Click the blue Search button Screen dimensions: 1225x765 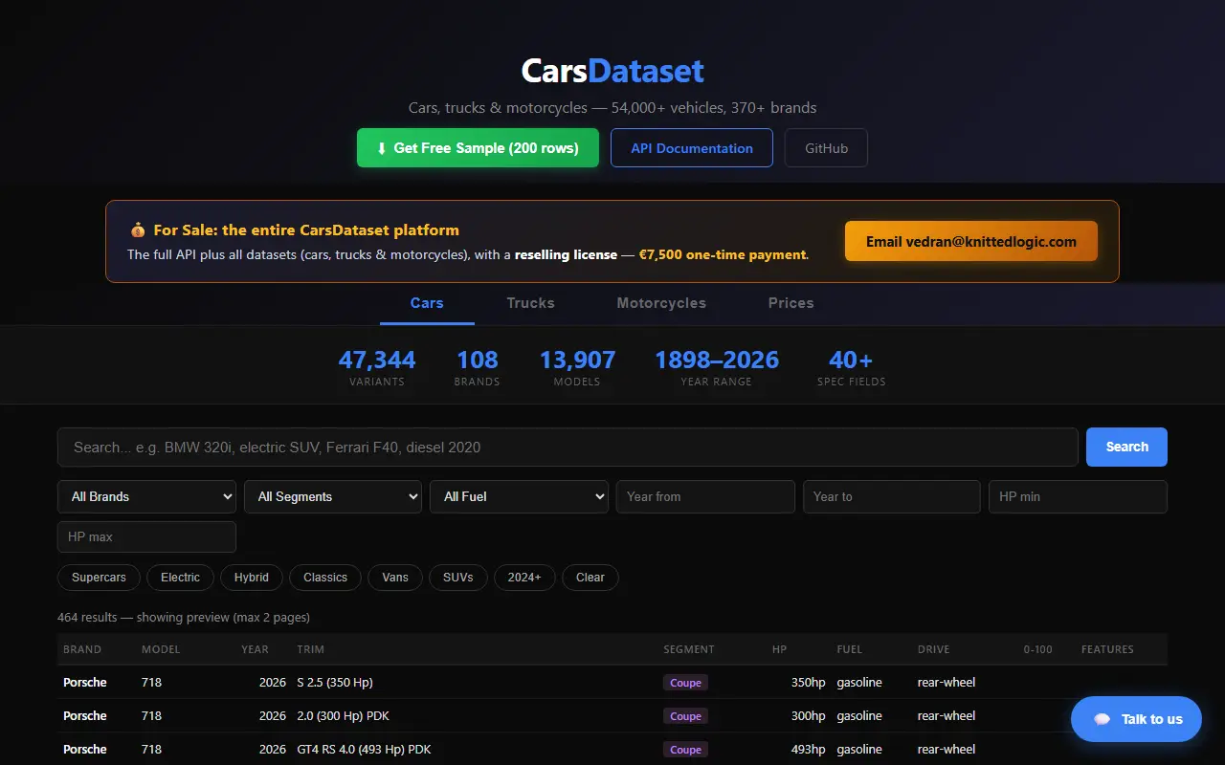1126,447
